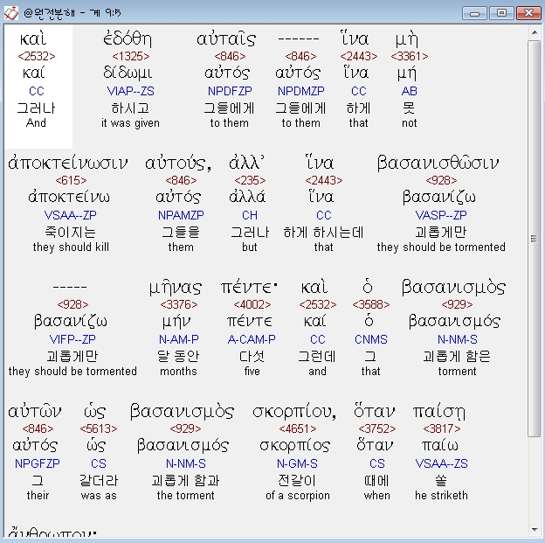This screenshot has height=543, width=545.
Task: Click the Greek word αὐταῖς
Action: [226, 39]
